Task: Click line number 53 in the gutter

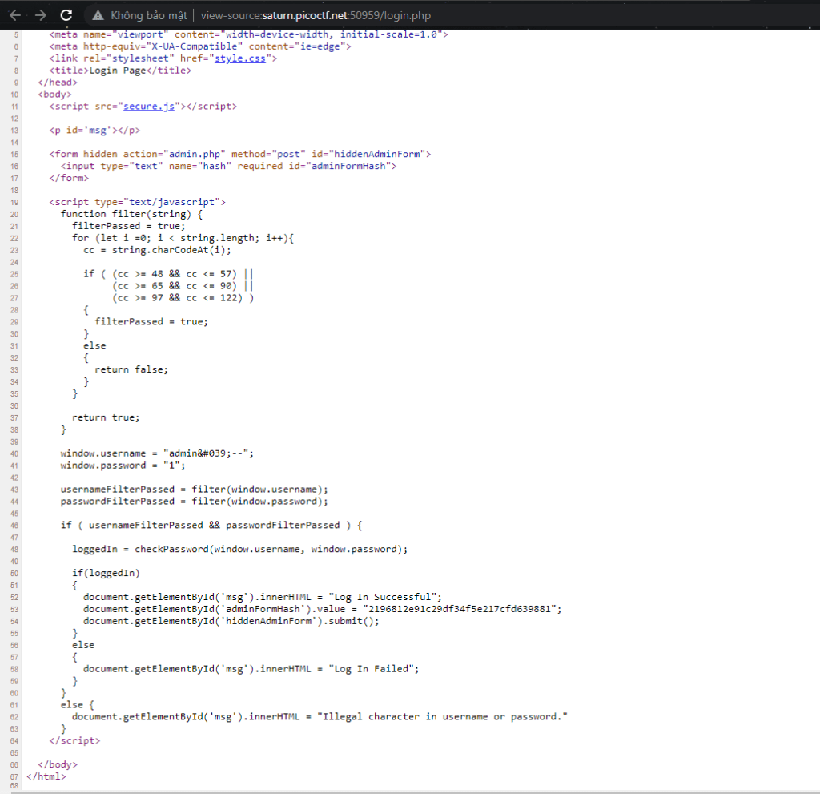Action: coord(15,609)
